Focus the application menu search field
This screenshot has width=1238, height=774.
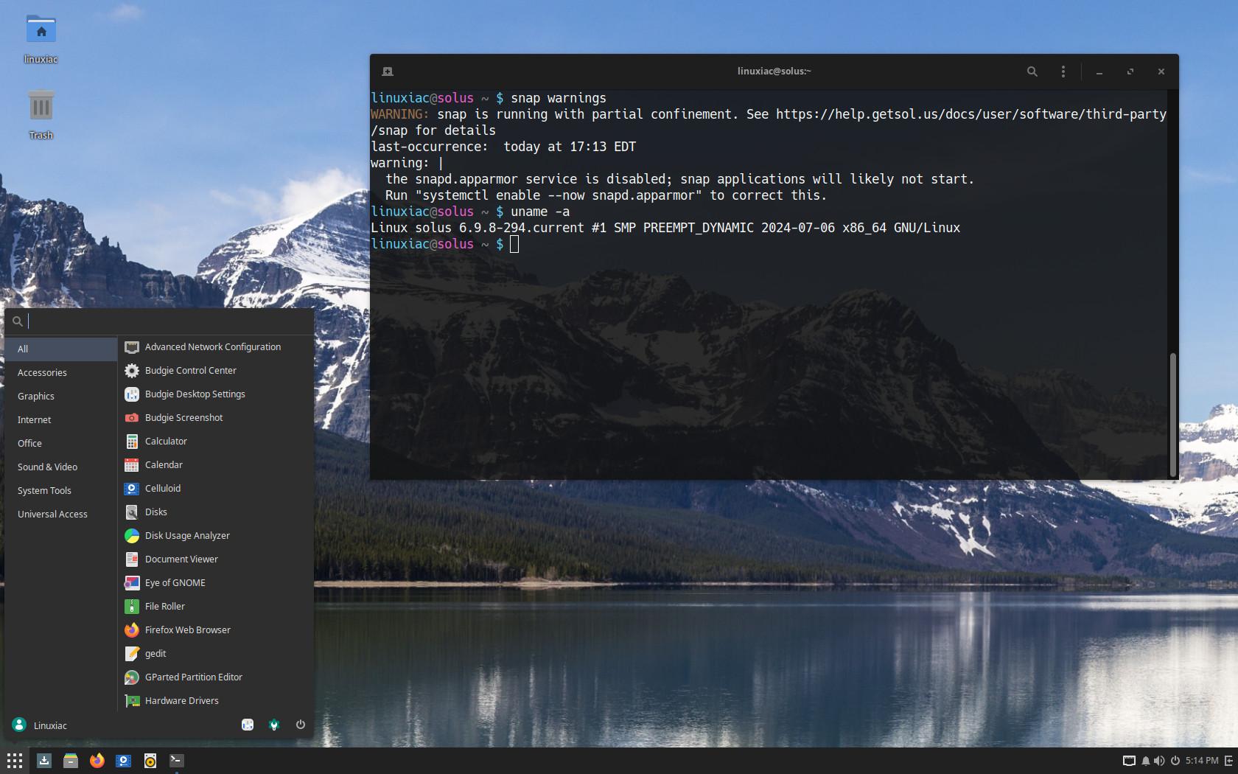(x=159, y=321)
